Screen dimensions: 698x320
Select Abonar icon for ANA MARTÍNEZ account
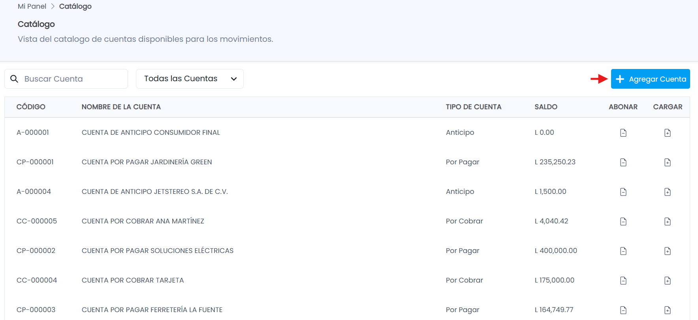[x=623, y=221]
